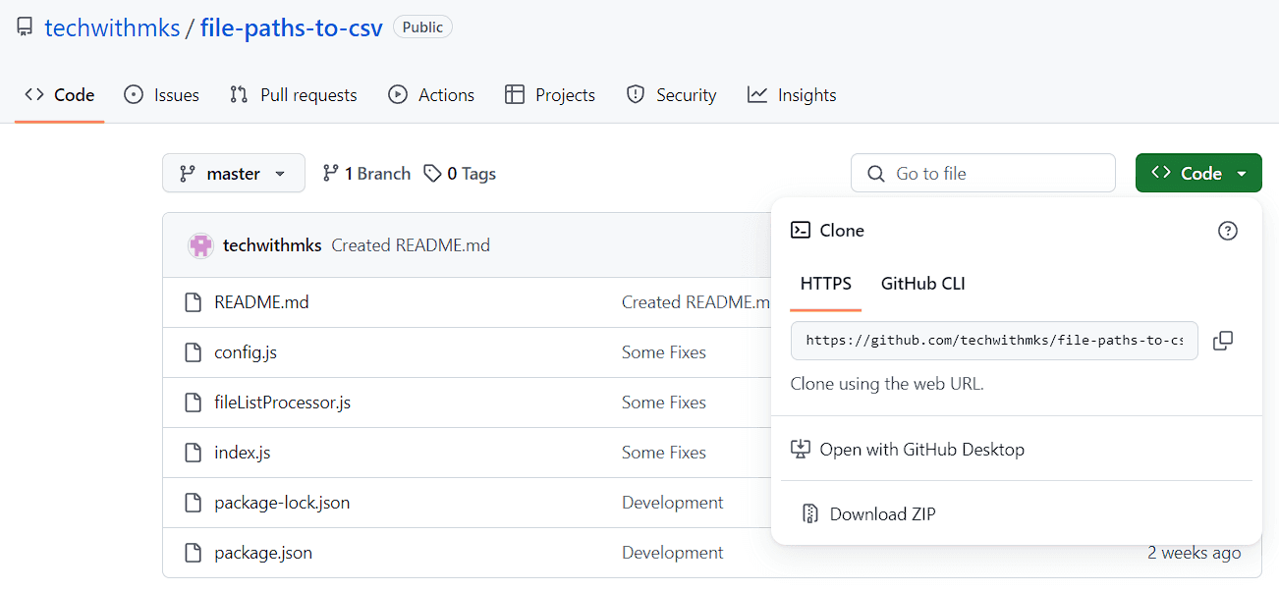
Task: Open the file-paths-to-csv repository link
Action: [x=292, y=27]
